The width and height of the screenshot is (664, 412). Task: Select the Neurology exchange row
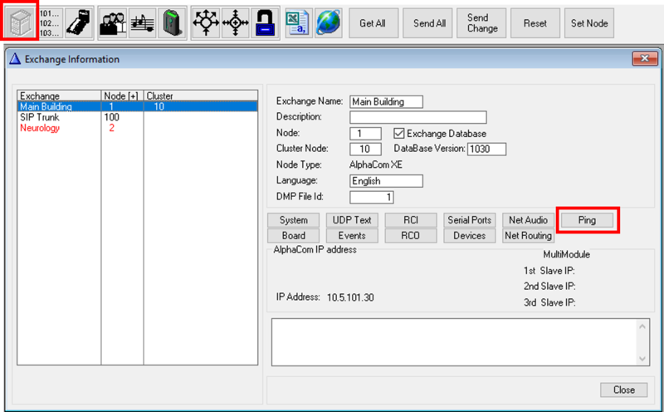(137, 128)
